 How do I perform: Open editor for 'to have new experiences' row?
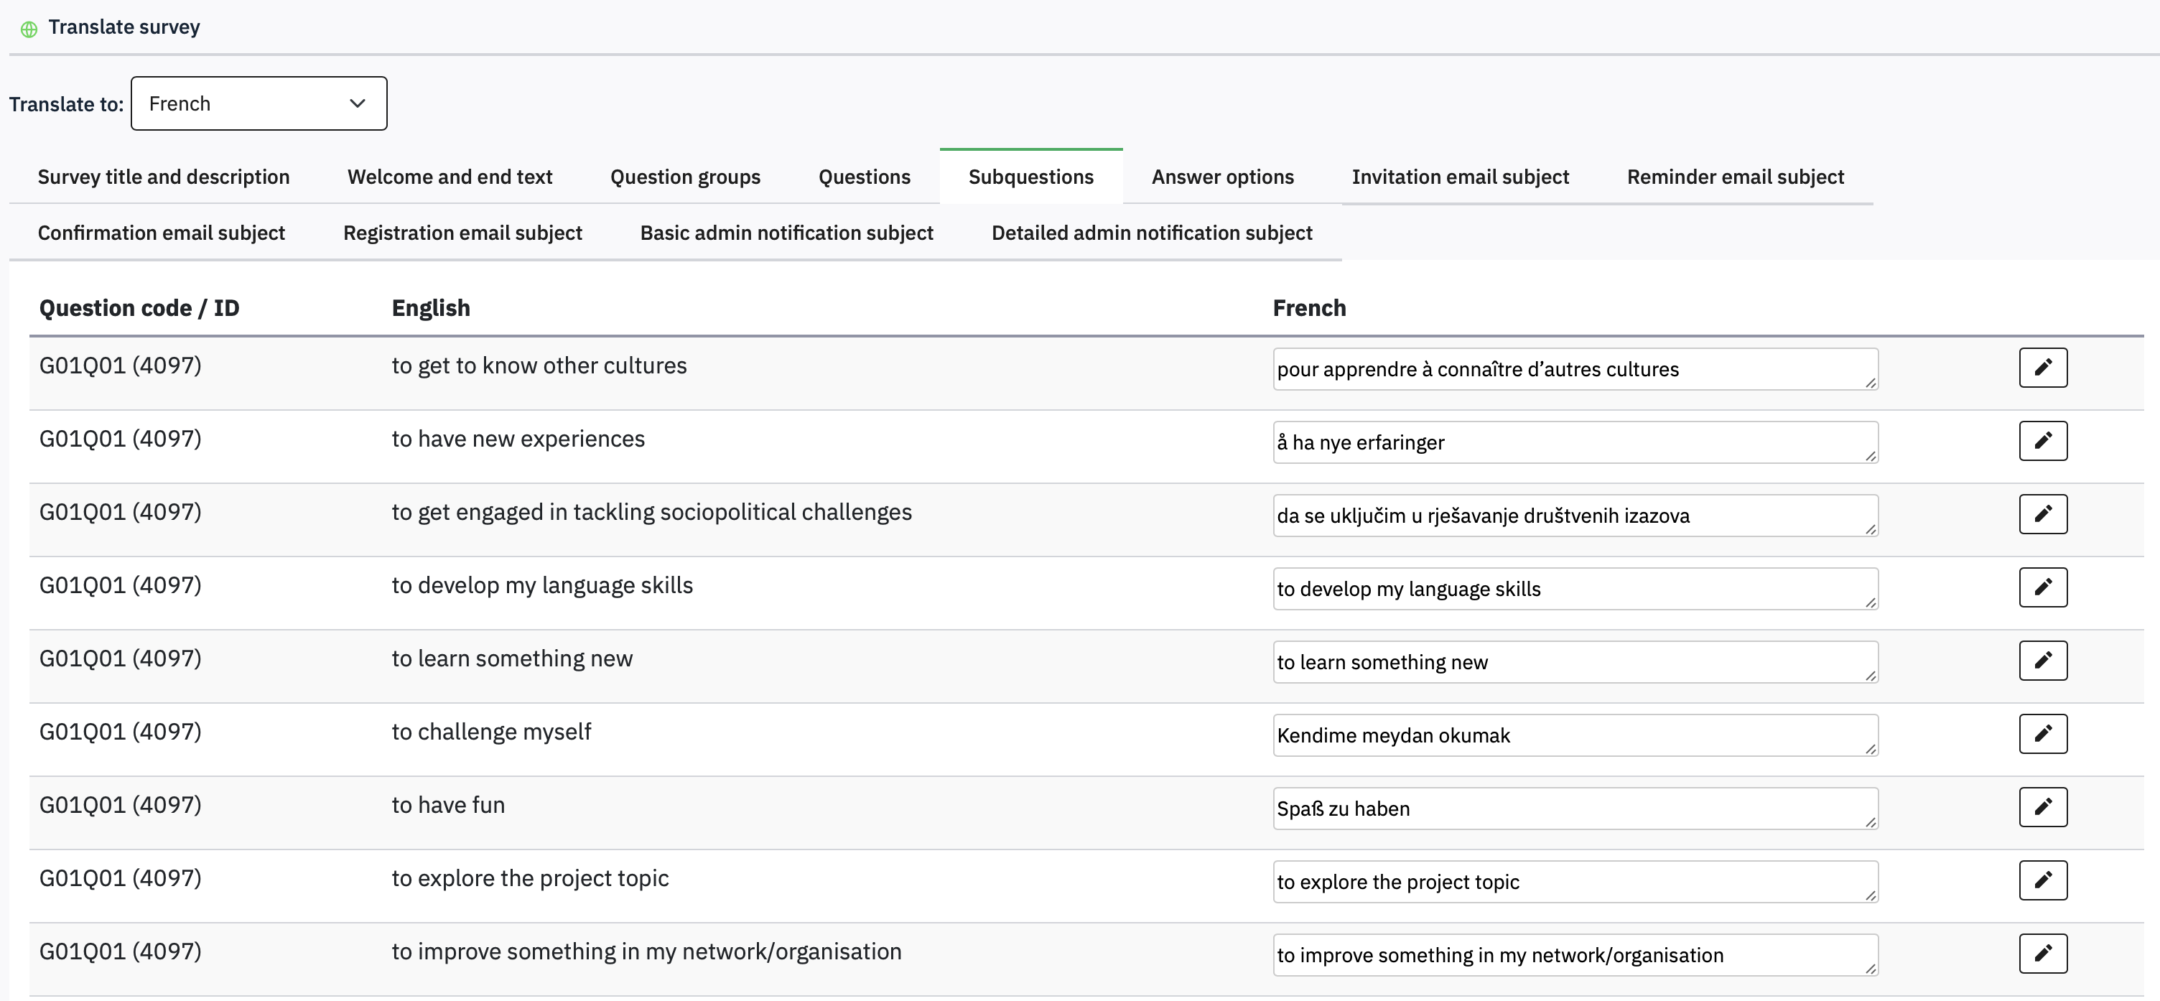coord(2043,440)
